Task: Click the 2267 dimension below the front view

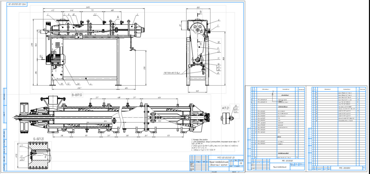Action: click(x=79, y=88)
